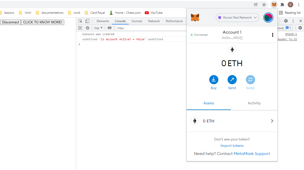Toggle the device toolbar icon
304x170 pixels.
click(87, 21)
